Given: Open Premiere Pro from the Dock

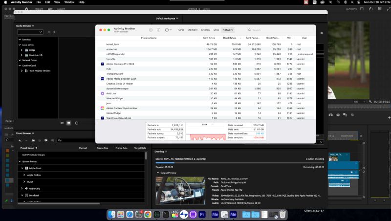Looking at the screenshot, I should coord(202,215).
